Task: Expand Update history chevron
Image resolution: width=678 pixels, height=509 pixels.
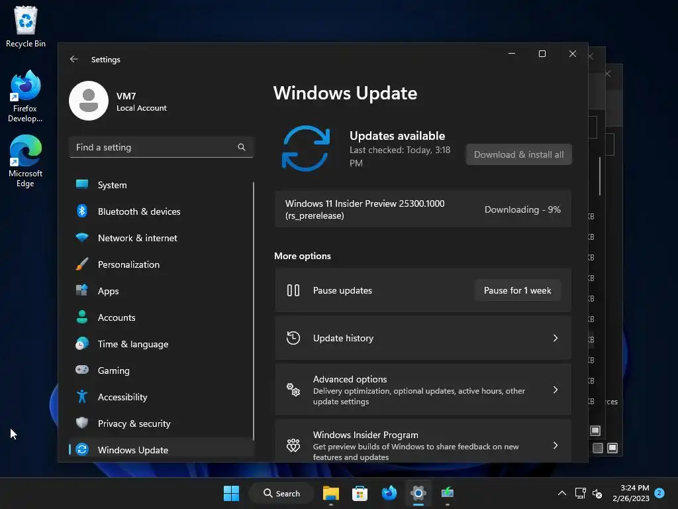Action: pos(556,338)
